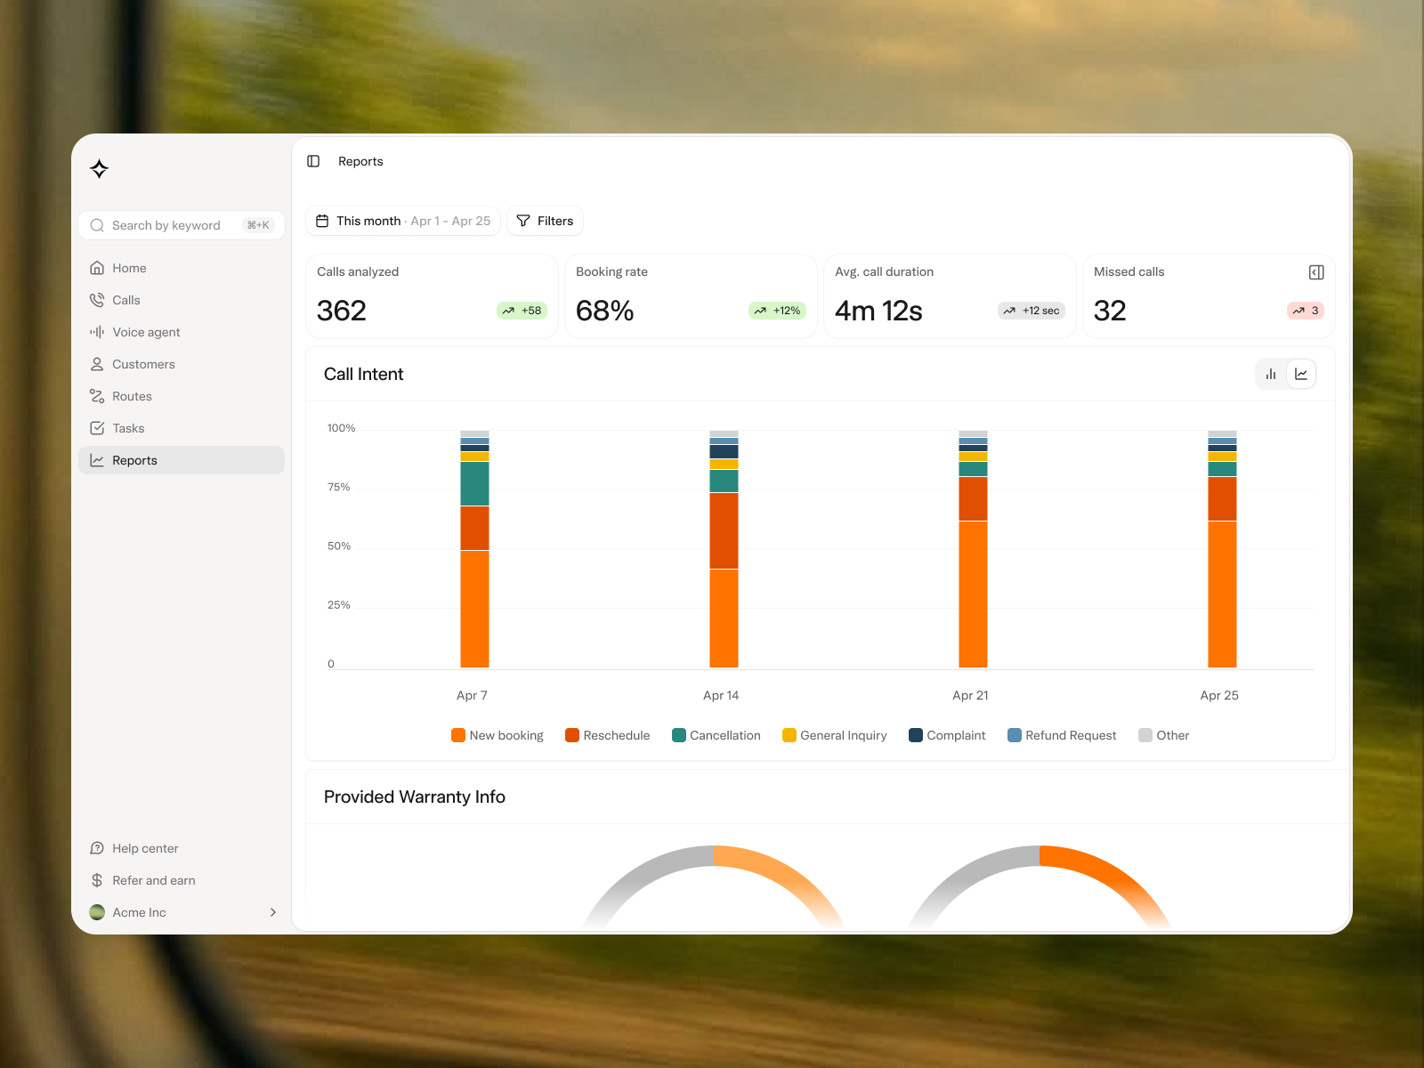
Task: Click the sidebar collapse icon next to Reports
Action: tap(312, 161)
